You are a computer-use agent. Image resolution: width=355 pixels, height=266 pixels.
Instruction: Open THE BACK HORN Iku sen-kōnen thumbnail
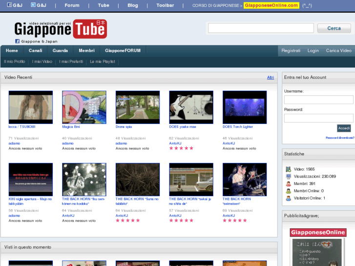point(84,180)
